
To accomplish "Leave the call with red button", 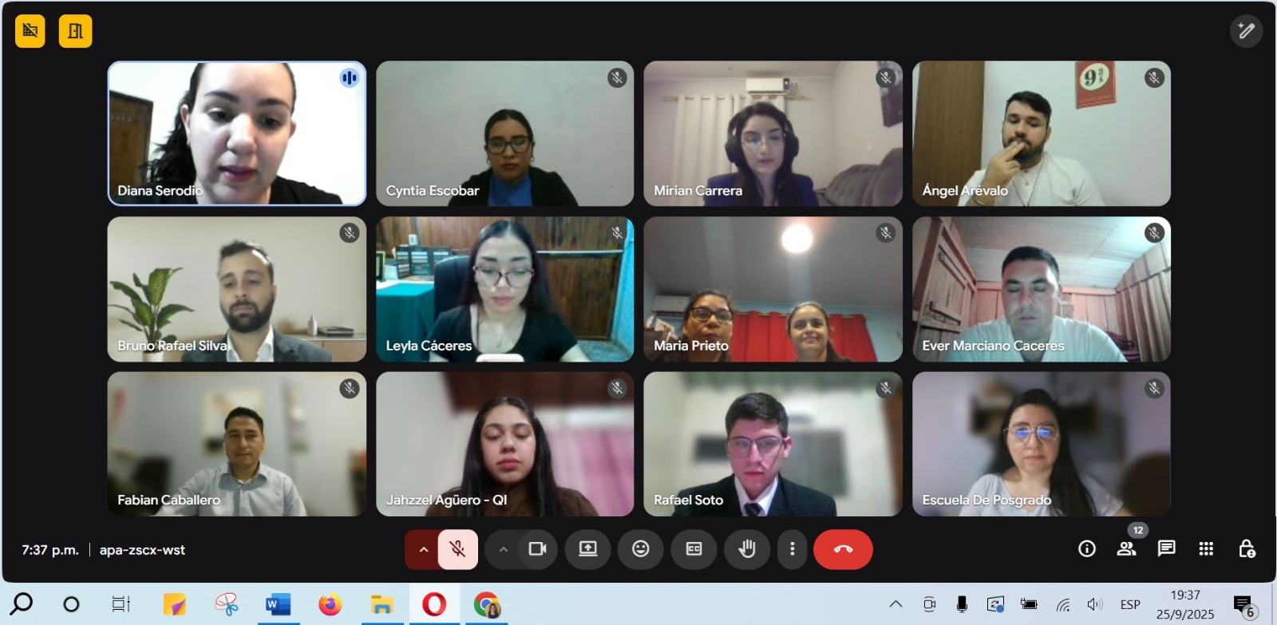I will (x=843, y=549).
